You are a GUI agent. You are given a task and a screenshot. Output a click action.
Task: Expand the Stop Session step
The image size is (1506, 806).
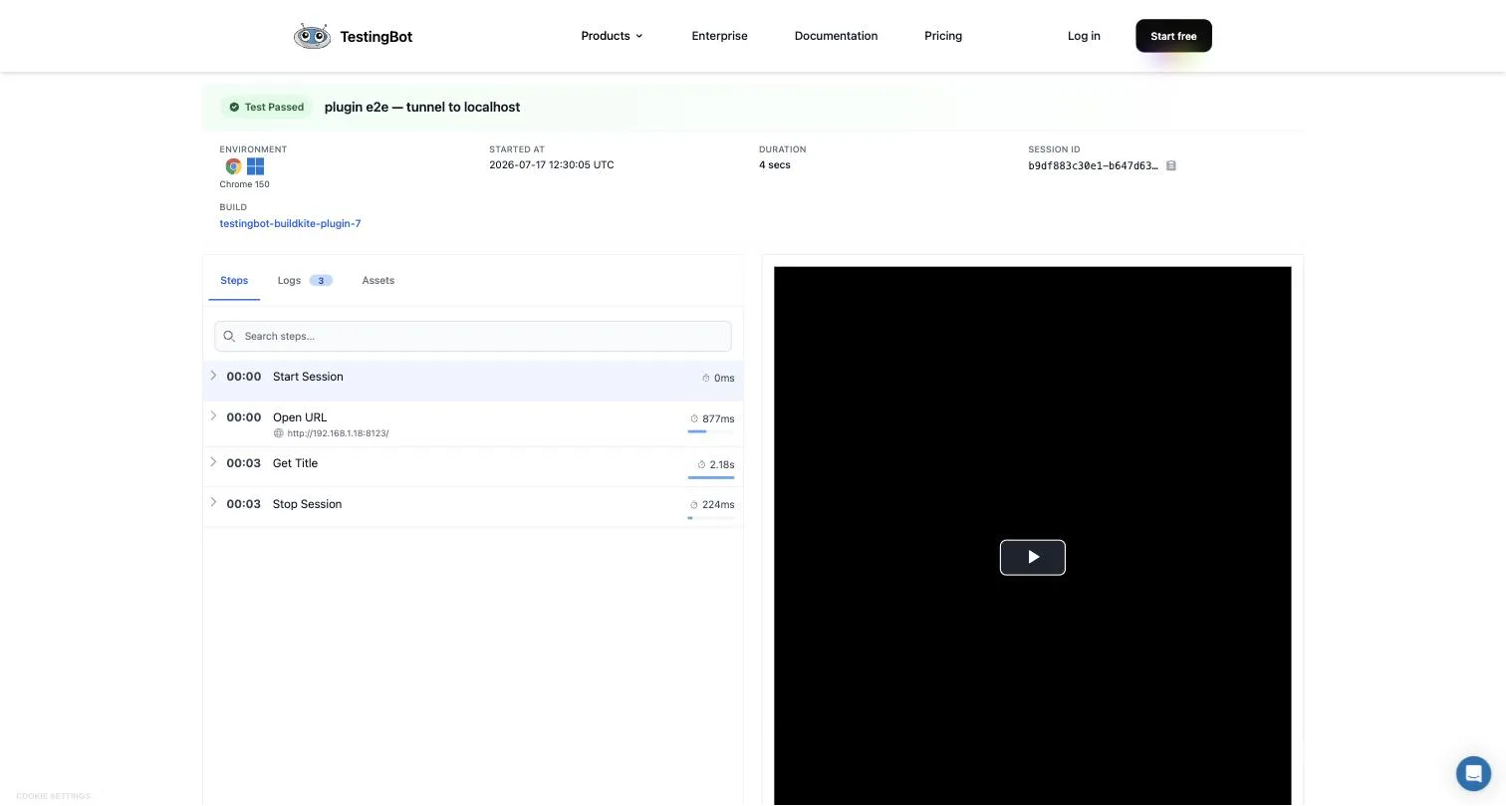[213, 502]
